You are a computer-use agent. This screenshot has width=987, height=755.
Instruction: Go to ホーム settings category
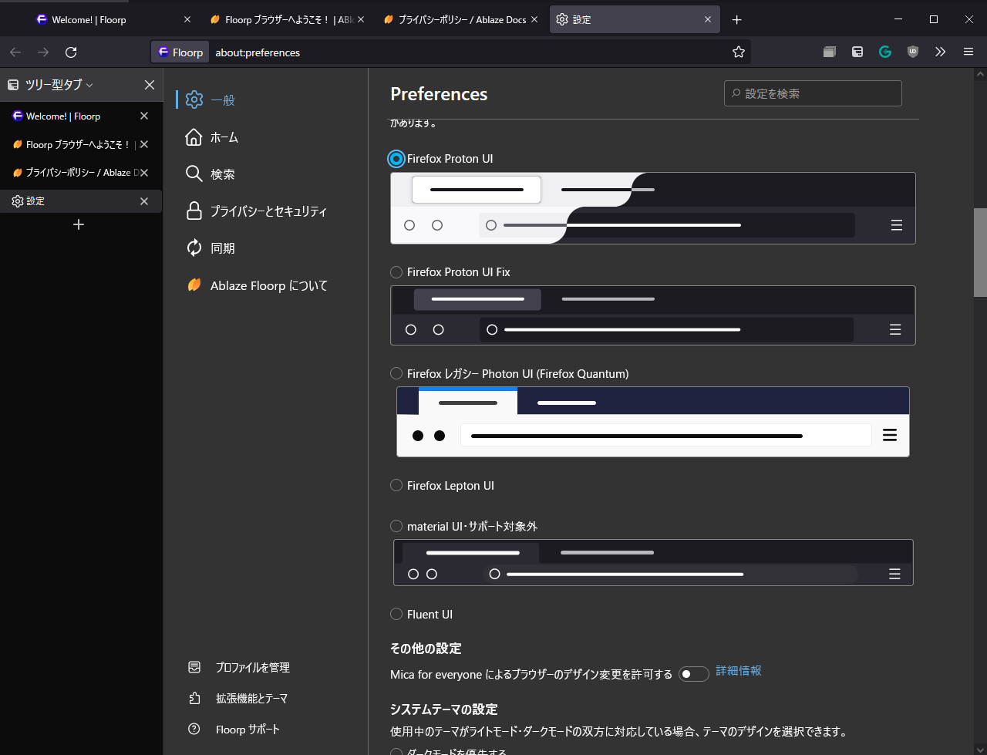[x=265, y=137]
